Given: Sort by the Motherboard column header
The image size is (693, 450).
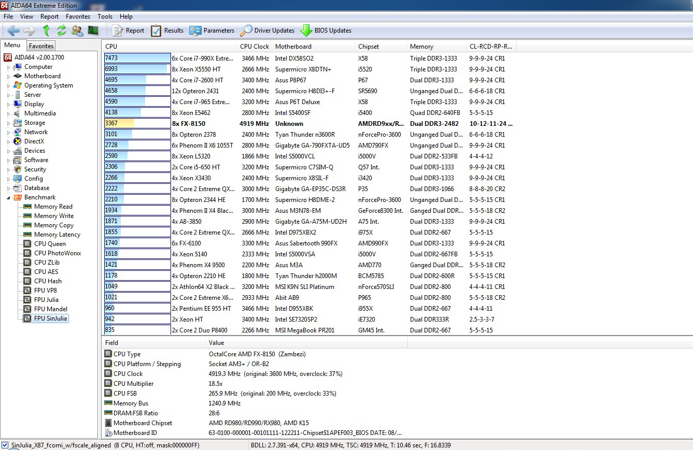Looking at the screenshot, I should 314,47.
